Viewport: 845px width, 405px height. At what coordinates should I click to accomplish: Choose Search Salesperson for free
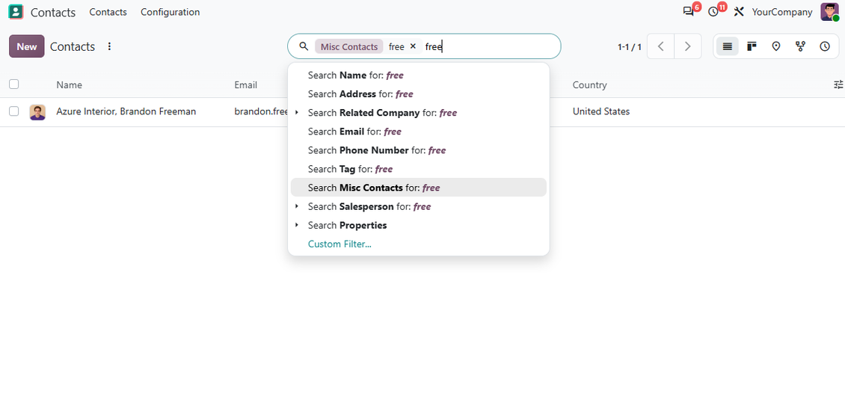pyautogui.click(x=419, y=206)
